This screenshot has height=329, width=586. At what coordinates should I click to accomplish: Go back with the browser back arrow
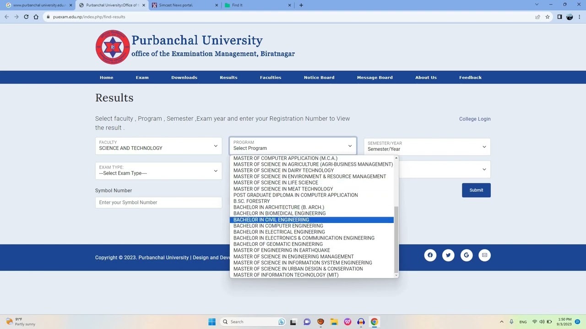(x=6, y=17)
